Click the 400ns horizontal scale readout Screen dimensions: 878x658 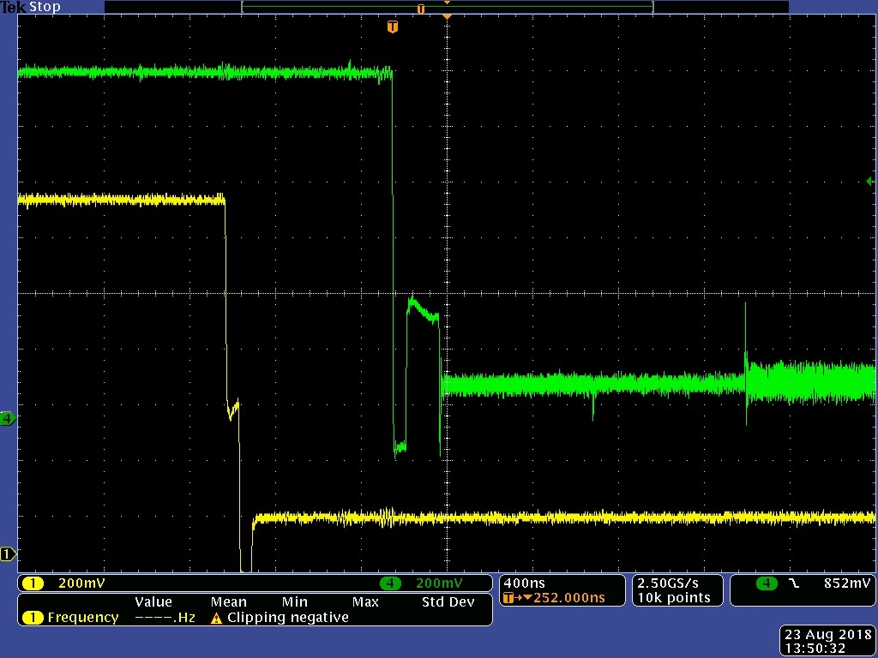tap(524, 583)
